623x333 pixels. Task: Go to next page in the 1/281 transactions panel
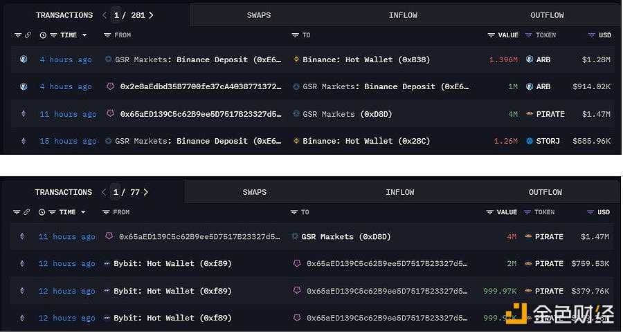pos(151,15)
